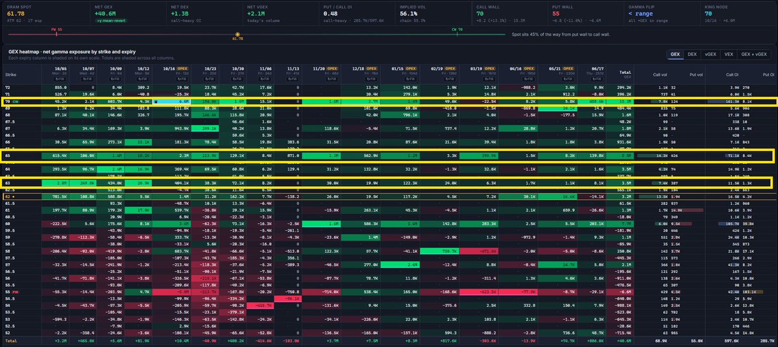Click the KING NODE 70 card

pyautogui.click(x=739, y=14)
